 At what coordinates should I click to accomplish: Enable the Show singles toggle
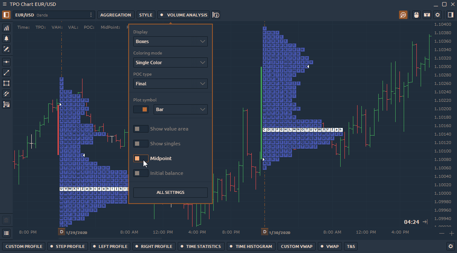(x=141, y=144)
